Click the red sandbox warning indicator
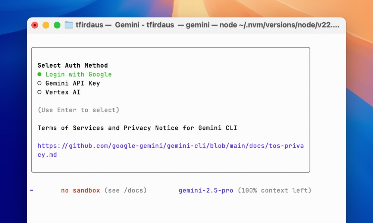This screenshot has width=373, height=223. point(80,190)
